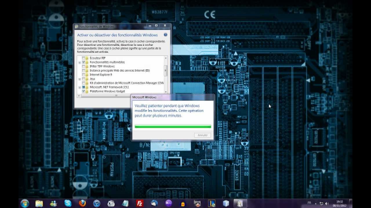Image resolution: width=371 pixels, height=208 pixels.
Task: Open the League of Legends taskbar icon
Action: (x=212, y=203)
